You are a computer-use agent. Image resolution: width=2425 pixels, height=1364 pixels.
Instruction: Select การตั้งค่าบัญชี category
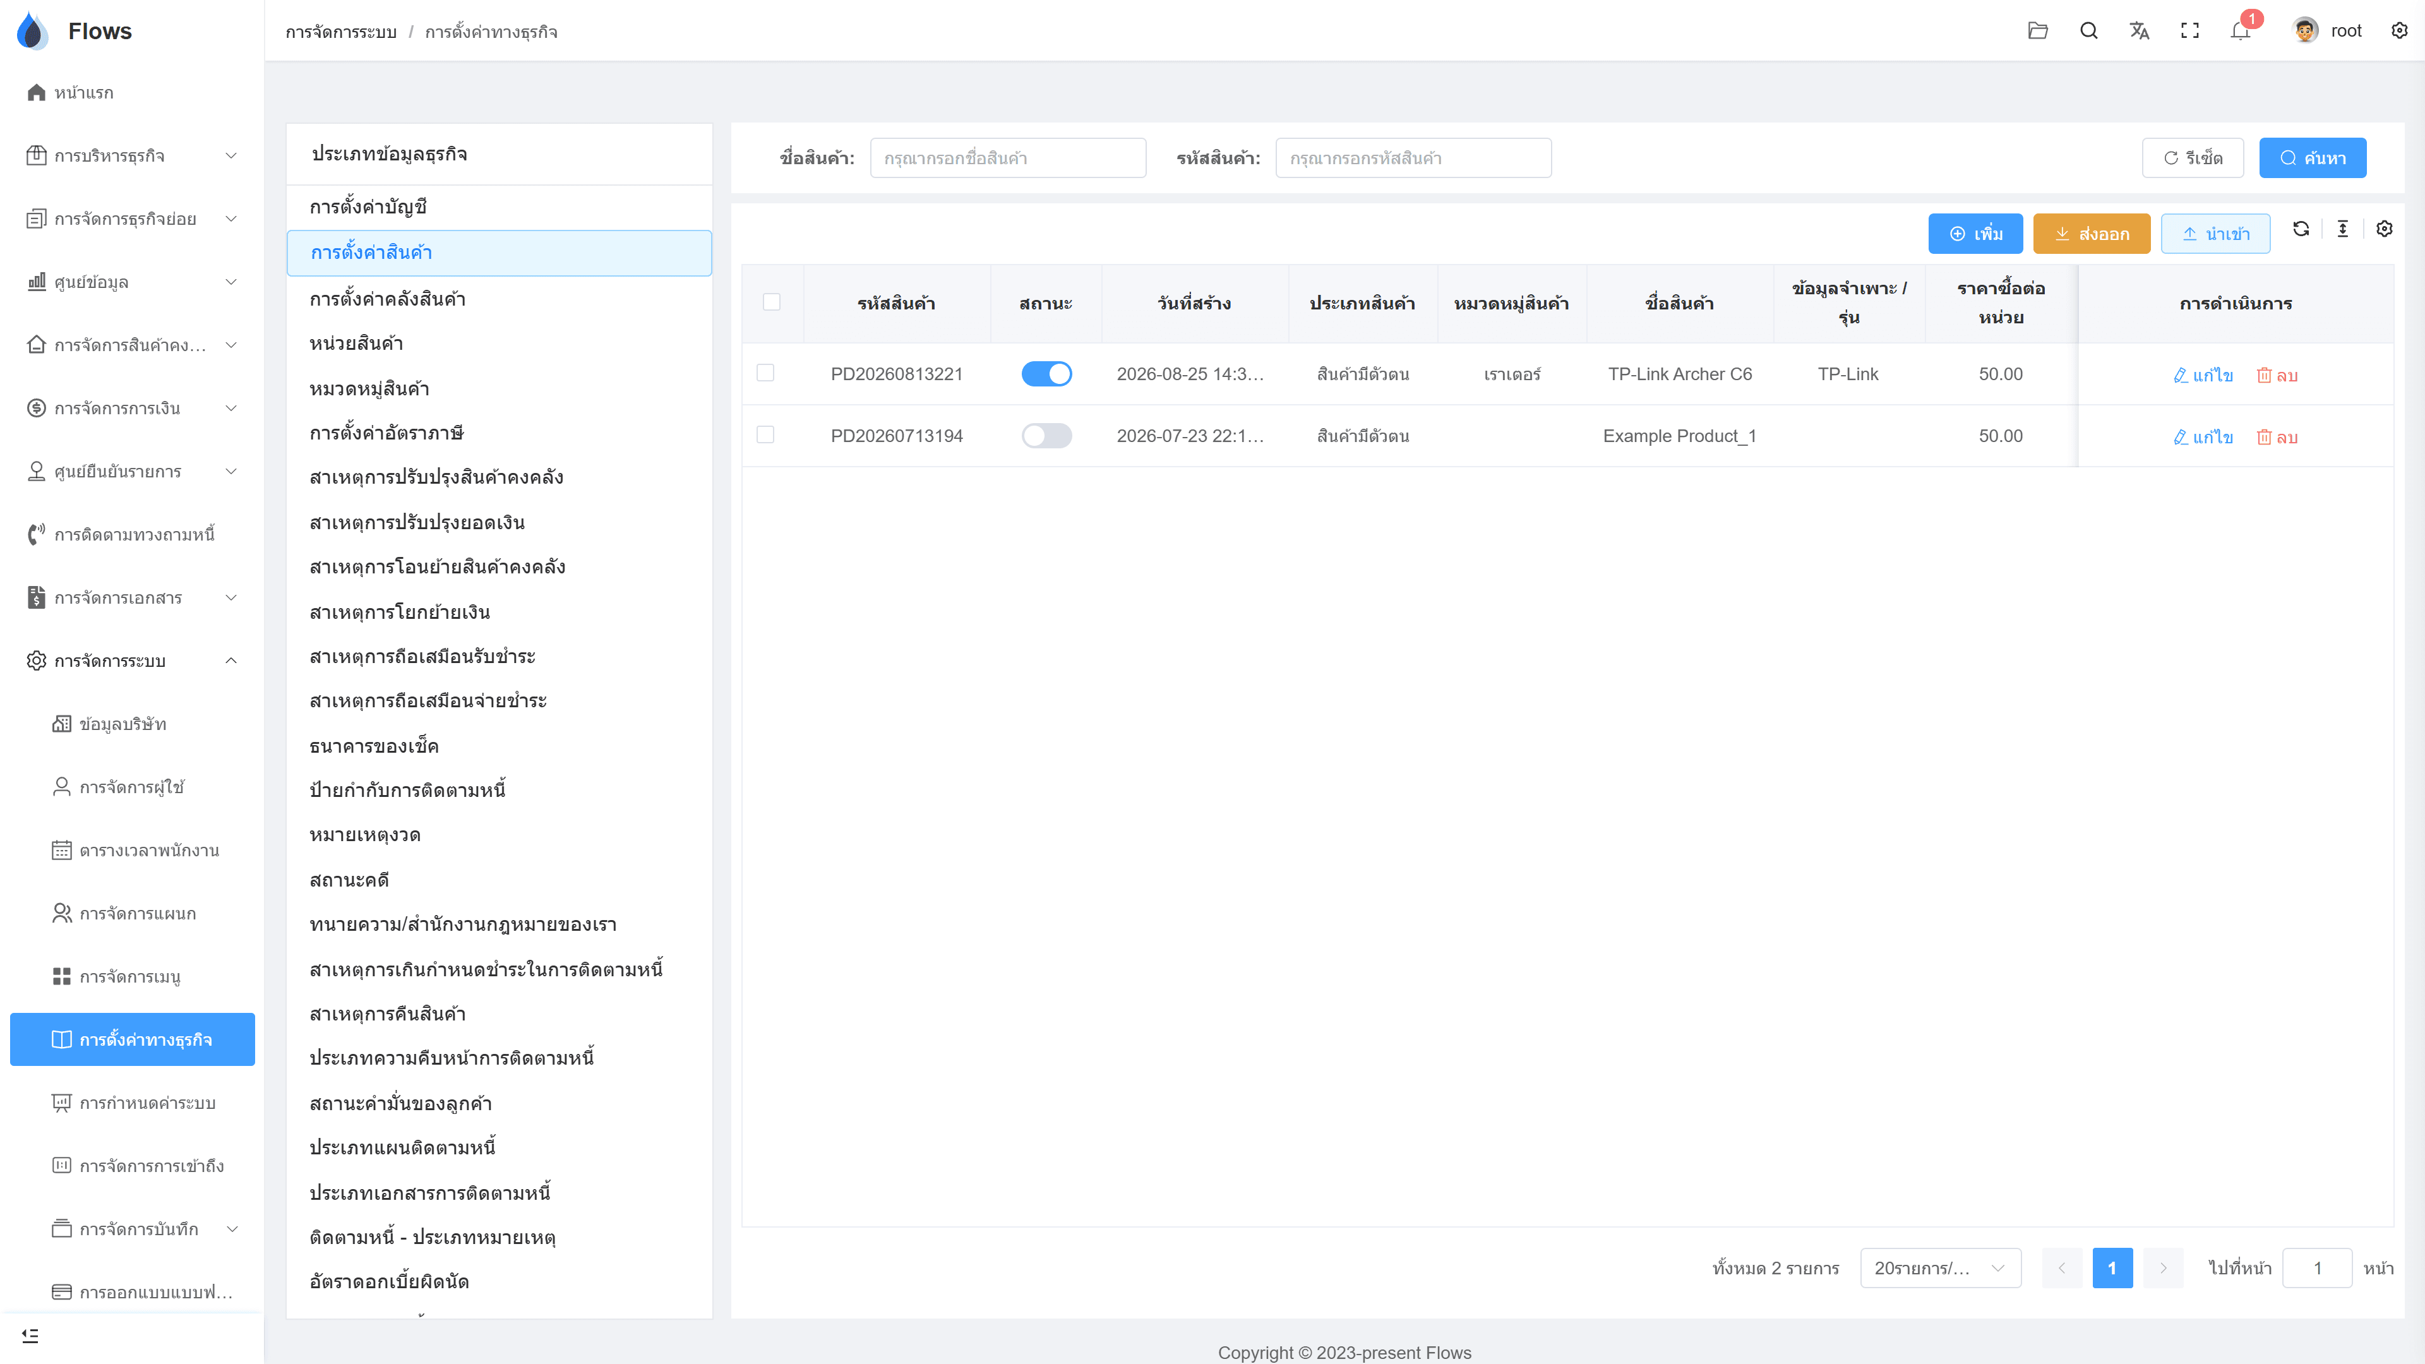tap(499, 207)
